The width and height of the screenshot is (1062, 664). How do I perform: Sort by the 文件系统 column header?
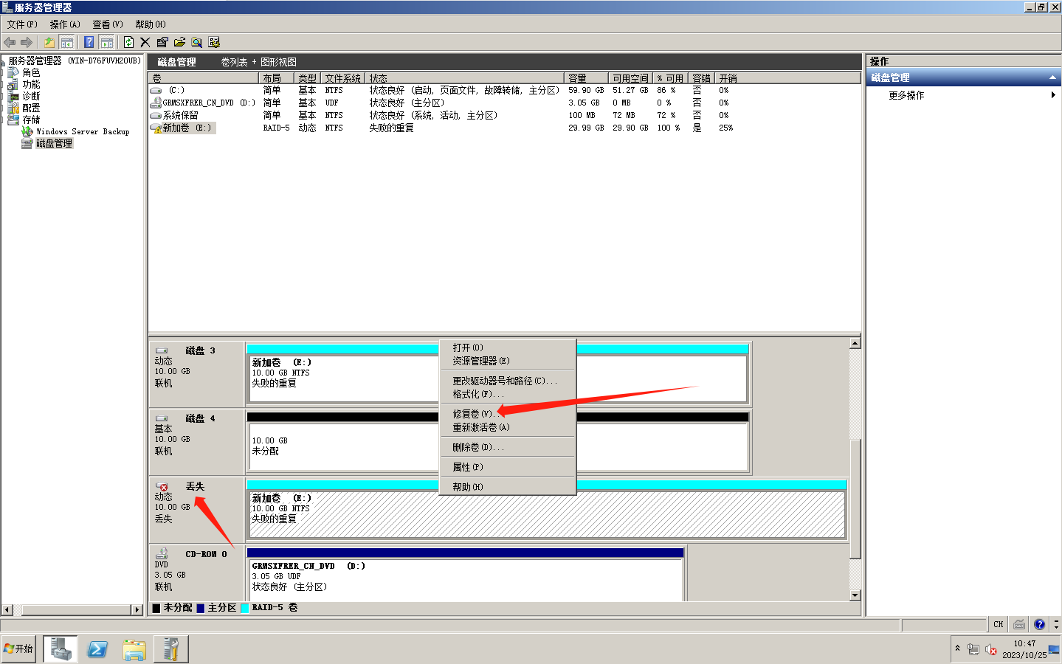tap(343, 78)
